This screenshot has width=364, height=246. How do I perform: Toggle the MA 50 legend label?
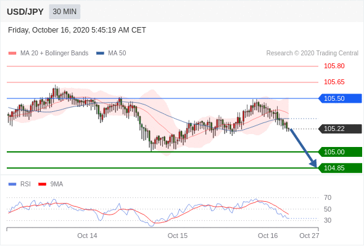pos(117,54)
